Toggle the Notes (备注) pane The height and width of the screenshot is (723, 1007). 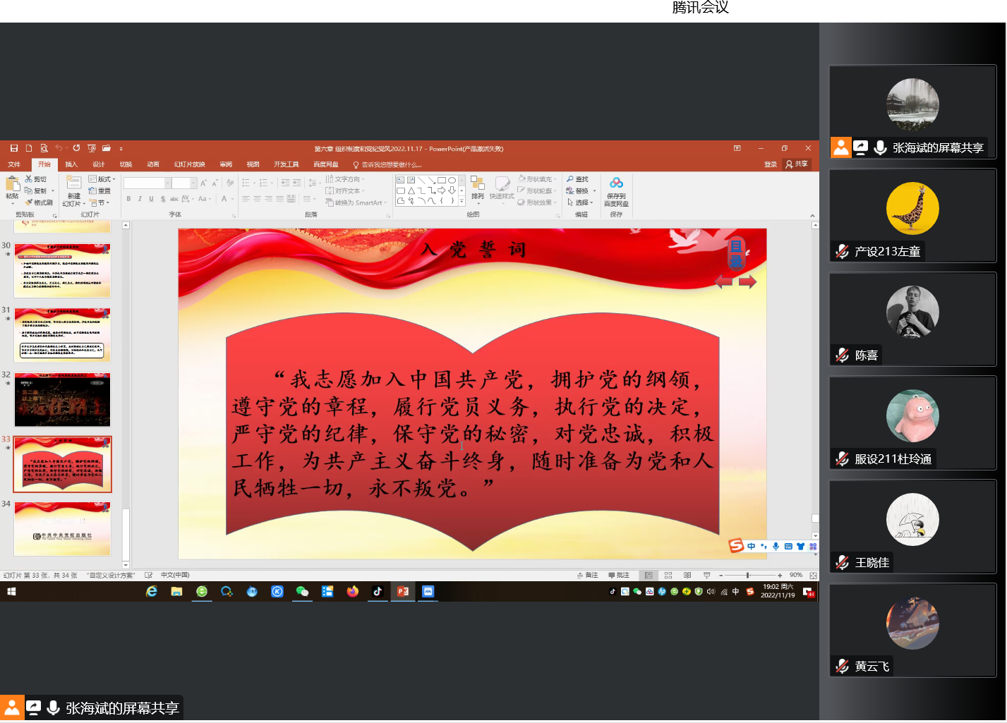[x=587, y=576]
